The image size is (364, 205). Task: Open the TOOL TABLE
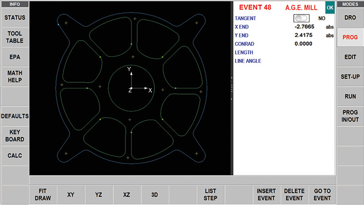(x=15, y=37)
